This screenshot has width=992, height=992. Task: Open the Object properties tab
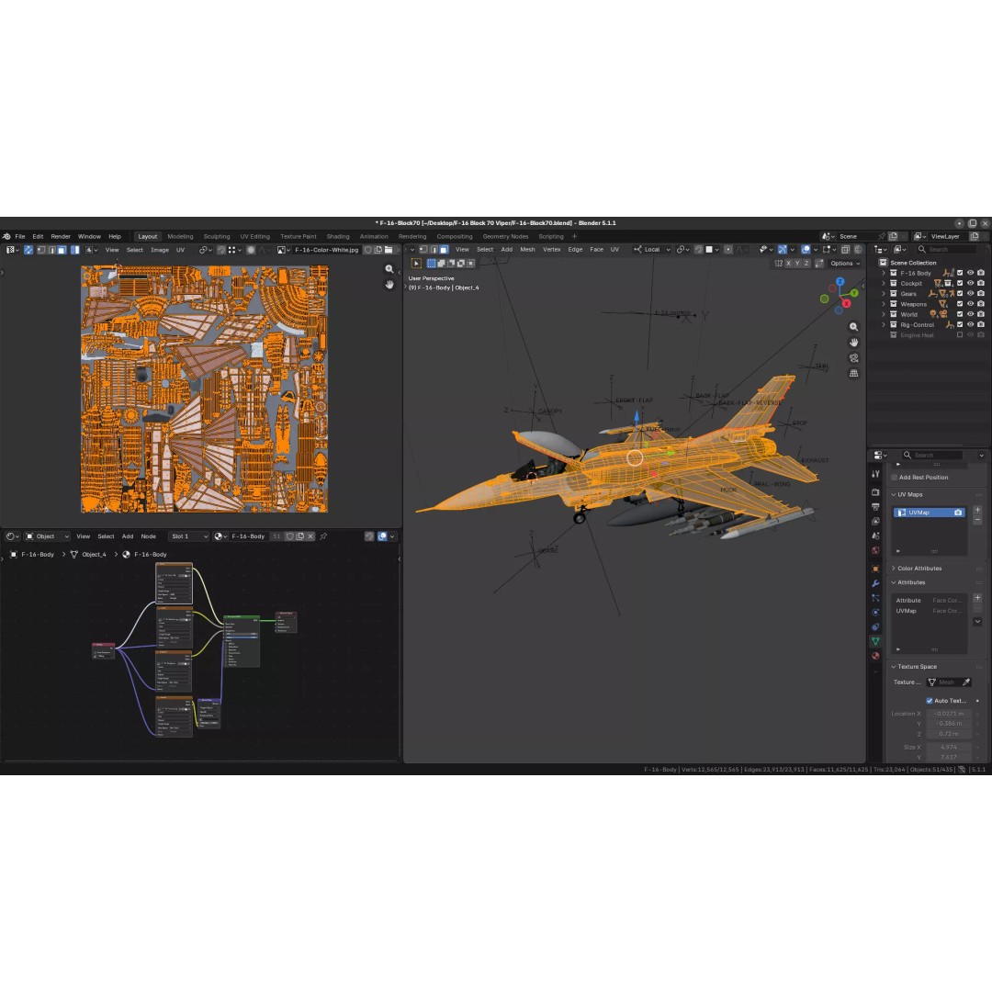point(875,569)
